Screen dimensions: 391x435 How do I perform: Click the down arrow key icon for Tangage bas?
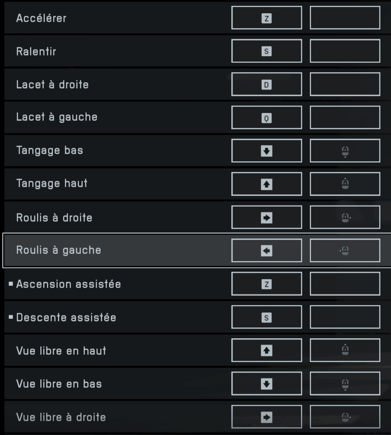pyautogui.click(x=266, y=151)
